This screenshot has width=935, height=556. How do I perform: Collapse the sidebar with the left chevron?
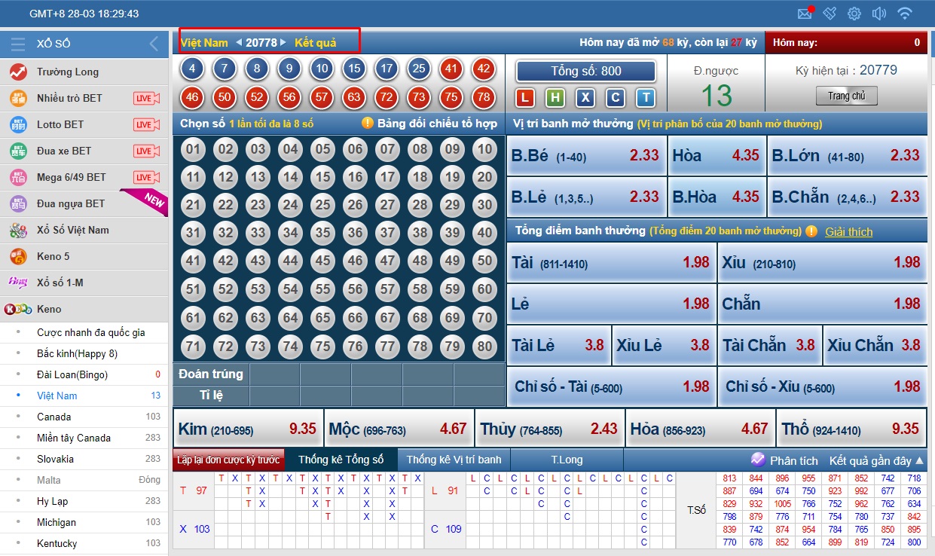pos(154,44)
